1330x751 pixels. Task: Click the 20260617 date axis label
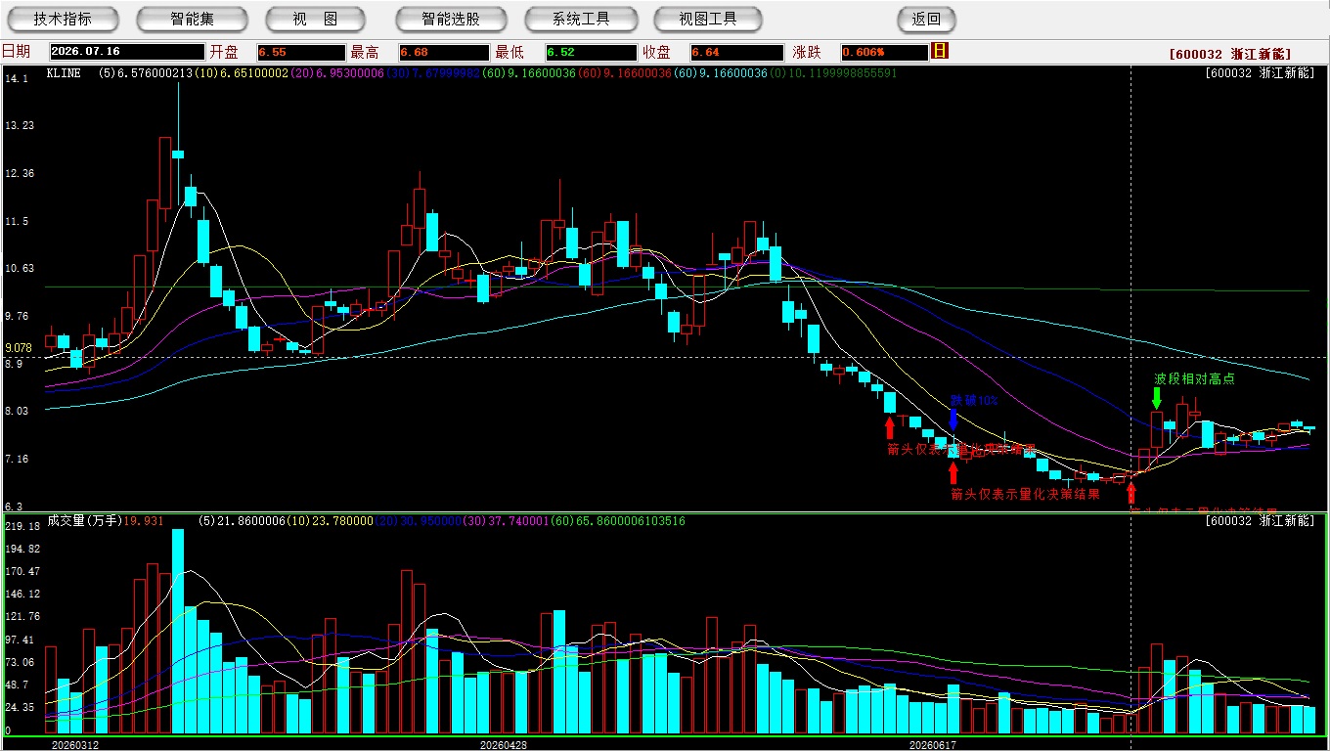click(933, 745)
